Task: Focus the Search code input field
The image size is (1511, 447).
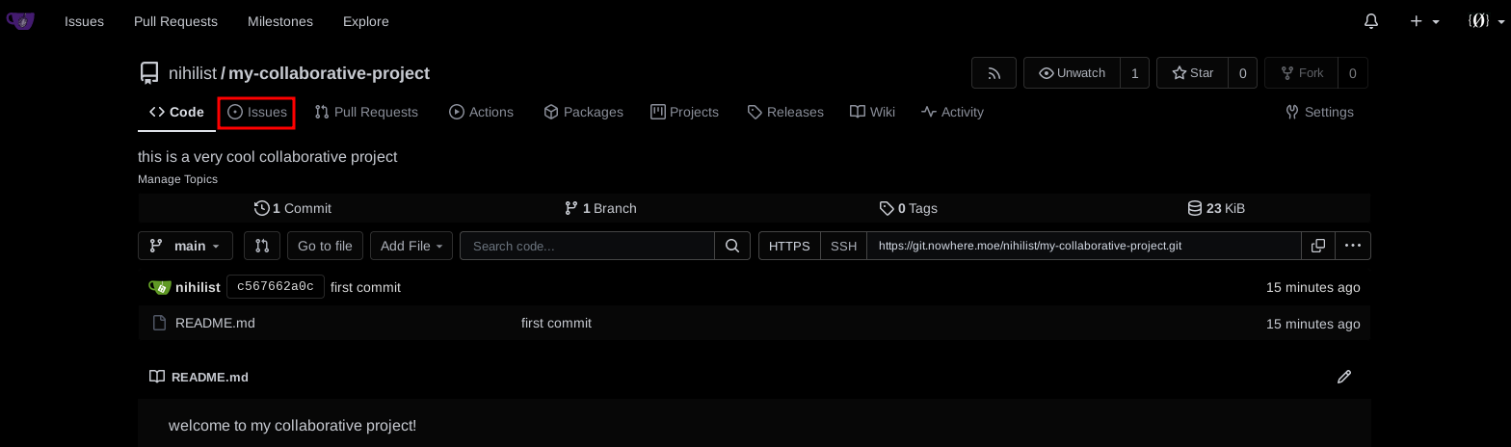Action: click(587, 246)
